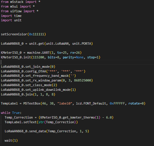Image resolution: width=154 pixels, height=146 pixels.
Task: Click the set_class_mode(2) line
Action: point(29,85)
